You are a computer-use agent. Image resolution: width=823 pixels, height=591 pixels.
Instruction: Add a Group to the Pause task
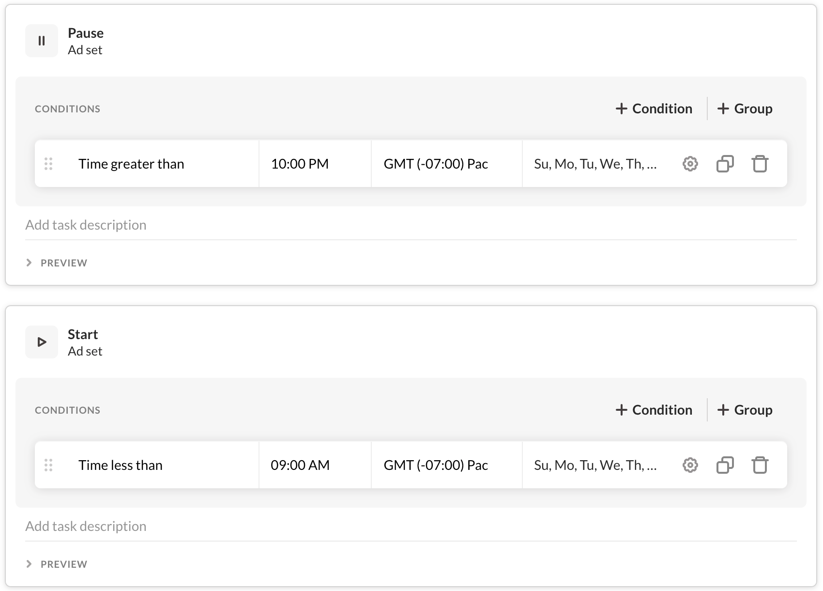pos(745,109)
